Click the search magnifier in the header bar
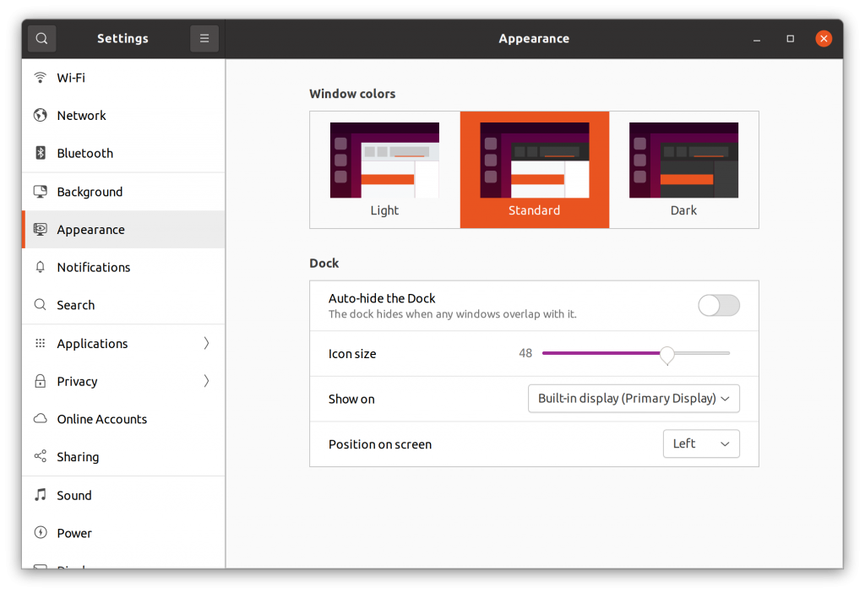865x593 pixels. (41, 38)
